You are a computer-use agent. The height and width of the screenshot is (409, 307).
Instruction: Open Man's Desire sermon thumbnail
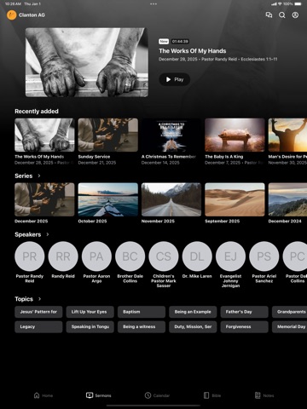click(287, 135)
